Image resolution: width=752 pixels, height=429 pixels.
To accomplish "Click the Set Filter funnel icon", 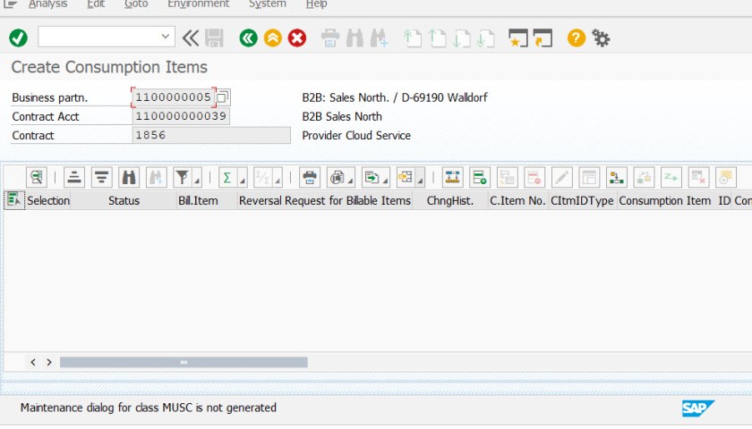I will tap(183, 178).
